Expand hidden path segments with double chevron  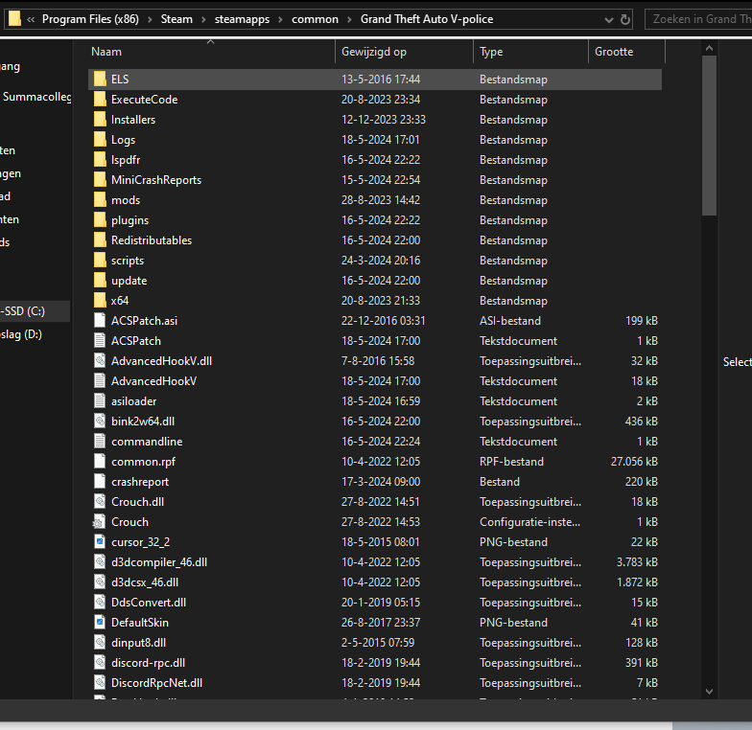pyautogui.click(x=31, y=19)
